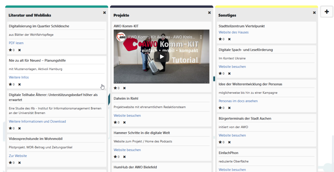Image resolution: width=334 pixels, height=172 pixels.
Task: Star the Weiterentwicklung der Personas card
Action: [x=220, y=108]
